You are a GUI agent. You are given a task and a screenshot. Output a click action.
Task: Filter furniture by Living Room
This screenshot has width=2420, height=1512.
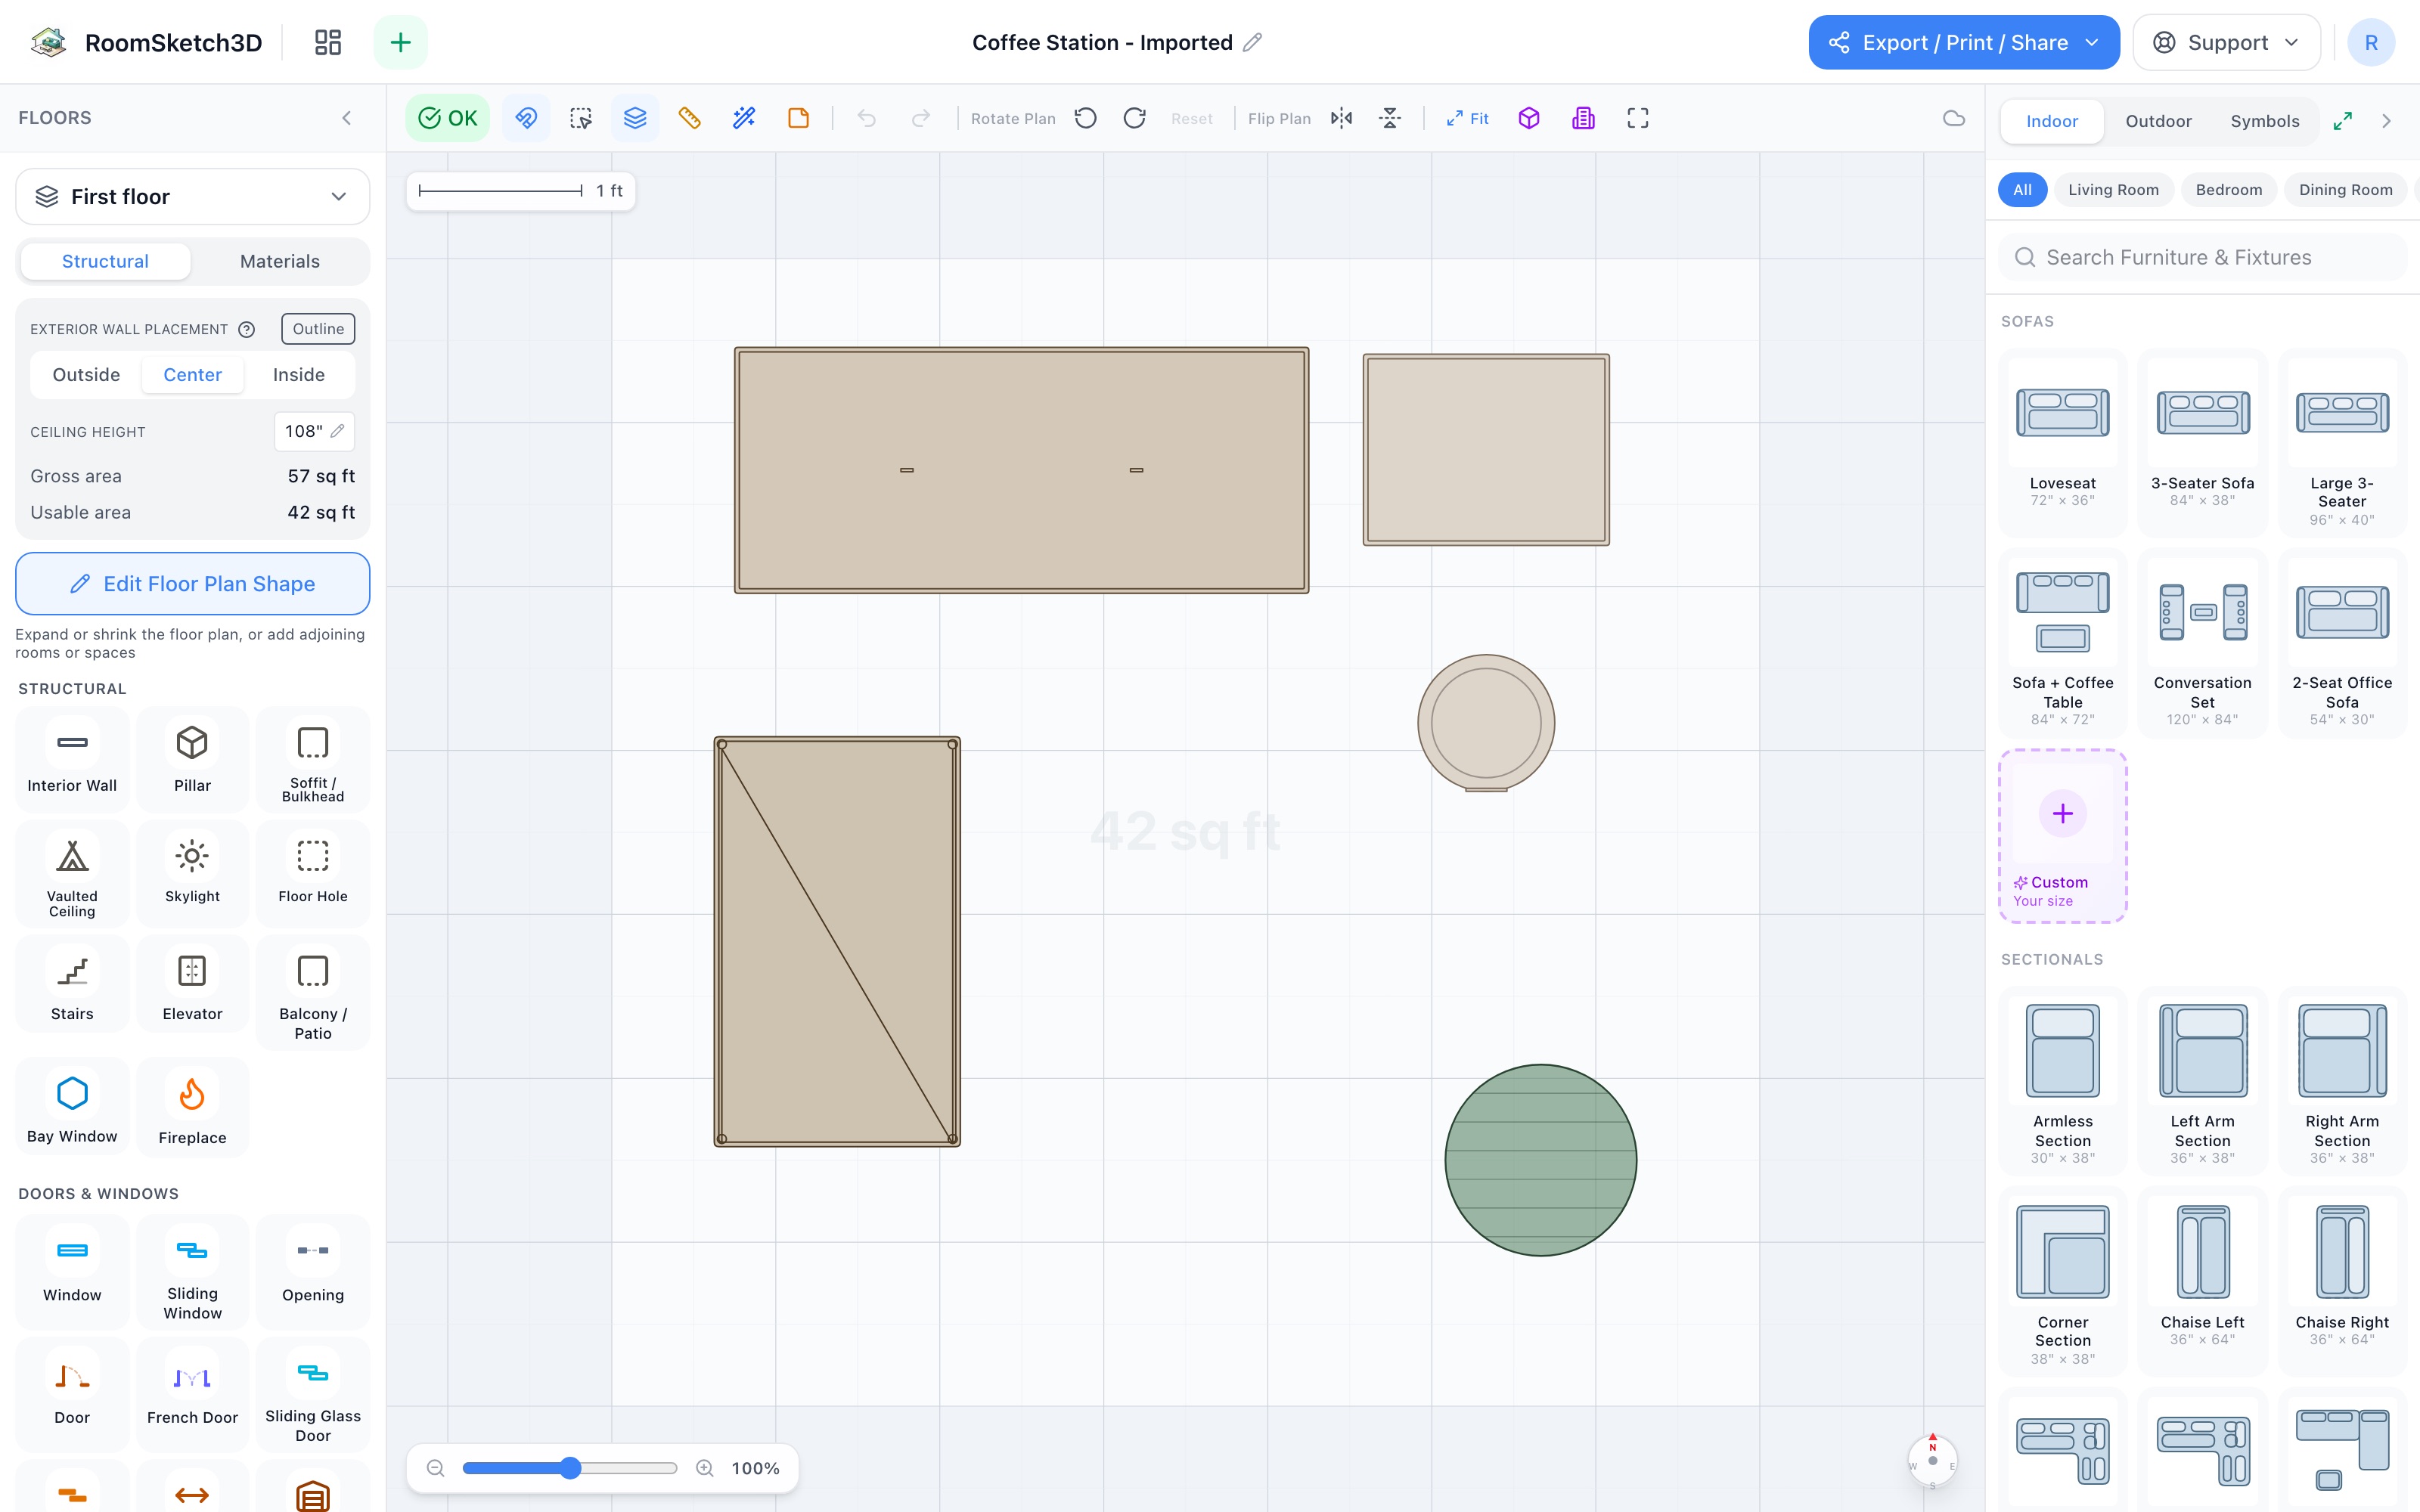2113,190
